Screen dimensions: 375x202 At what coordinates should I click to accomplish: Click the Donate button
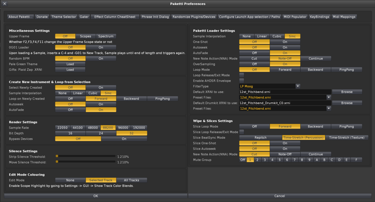(42, 17)
